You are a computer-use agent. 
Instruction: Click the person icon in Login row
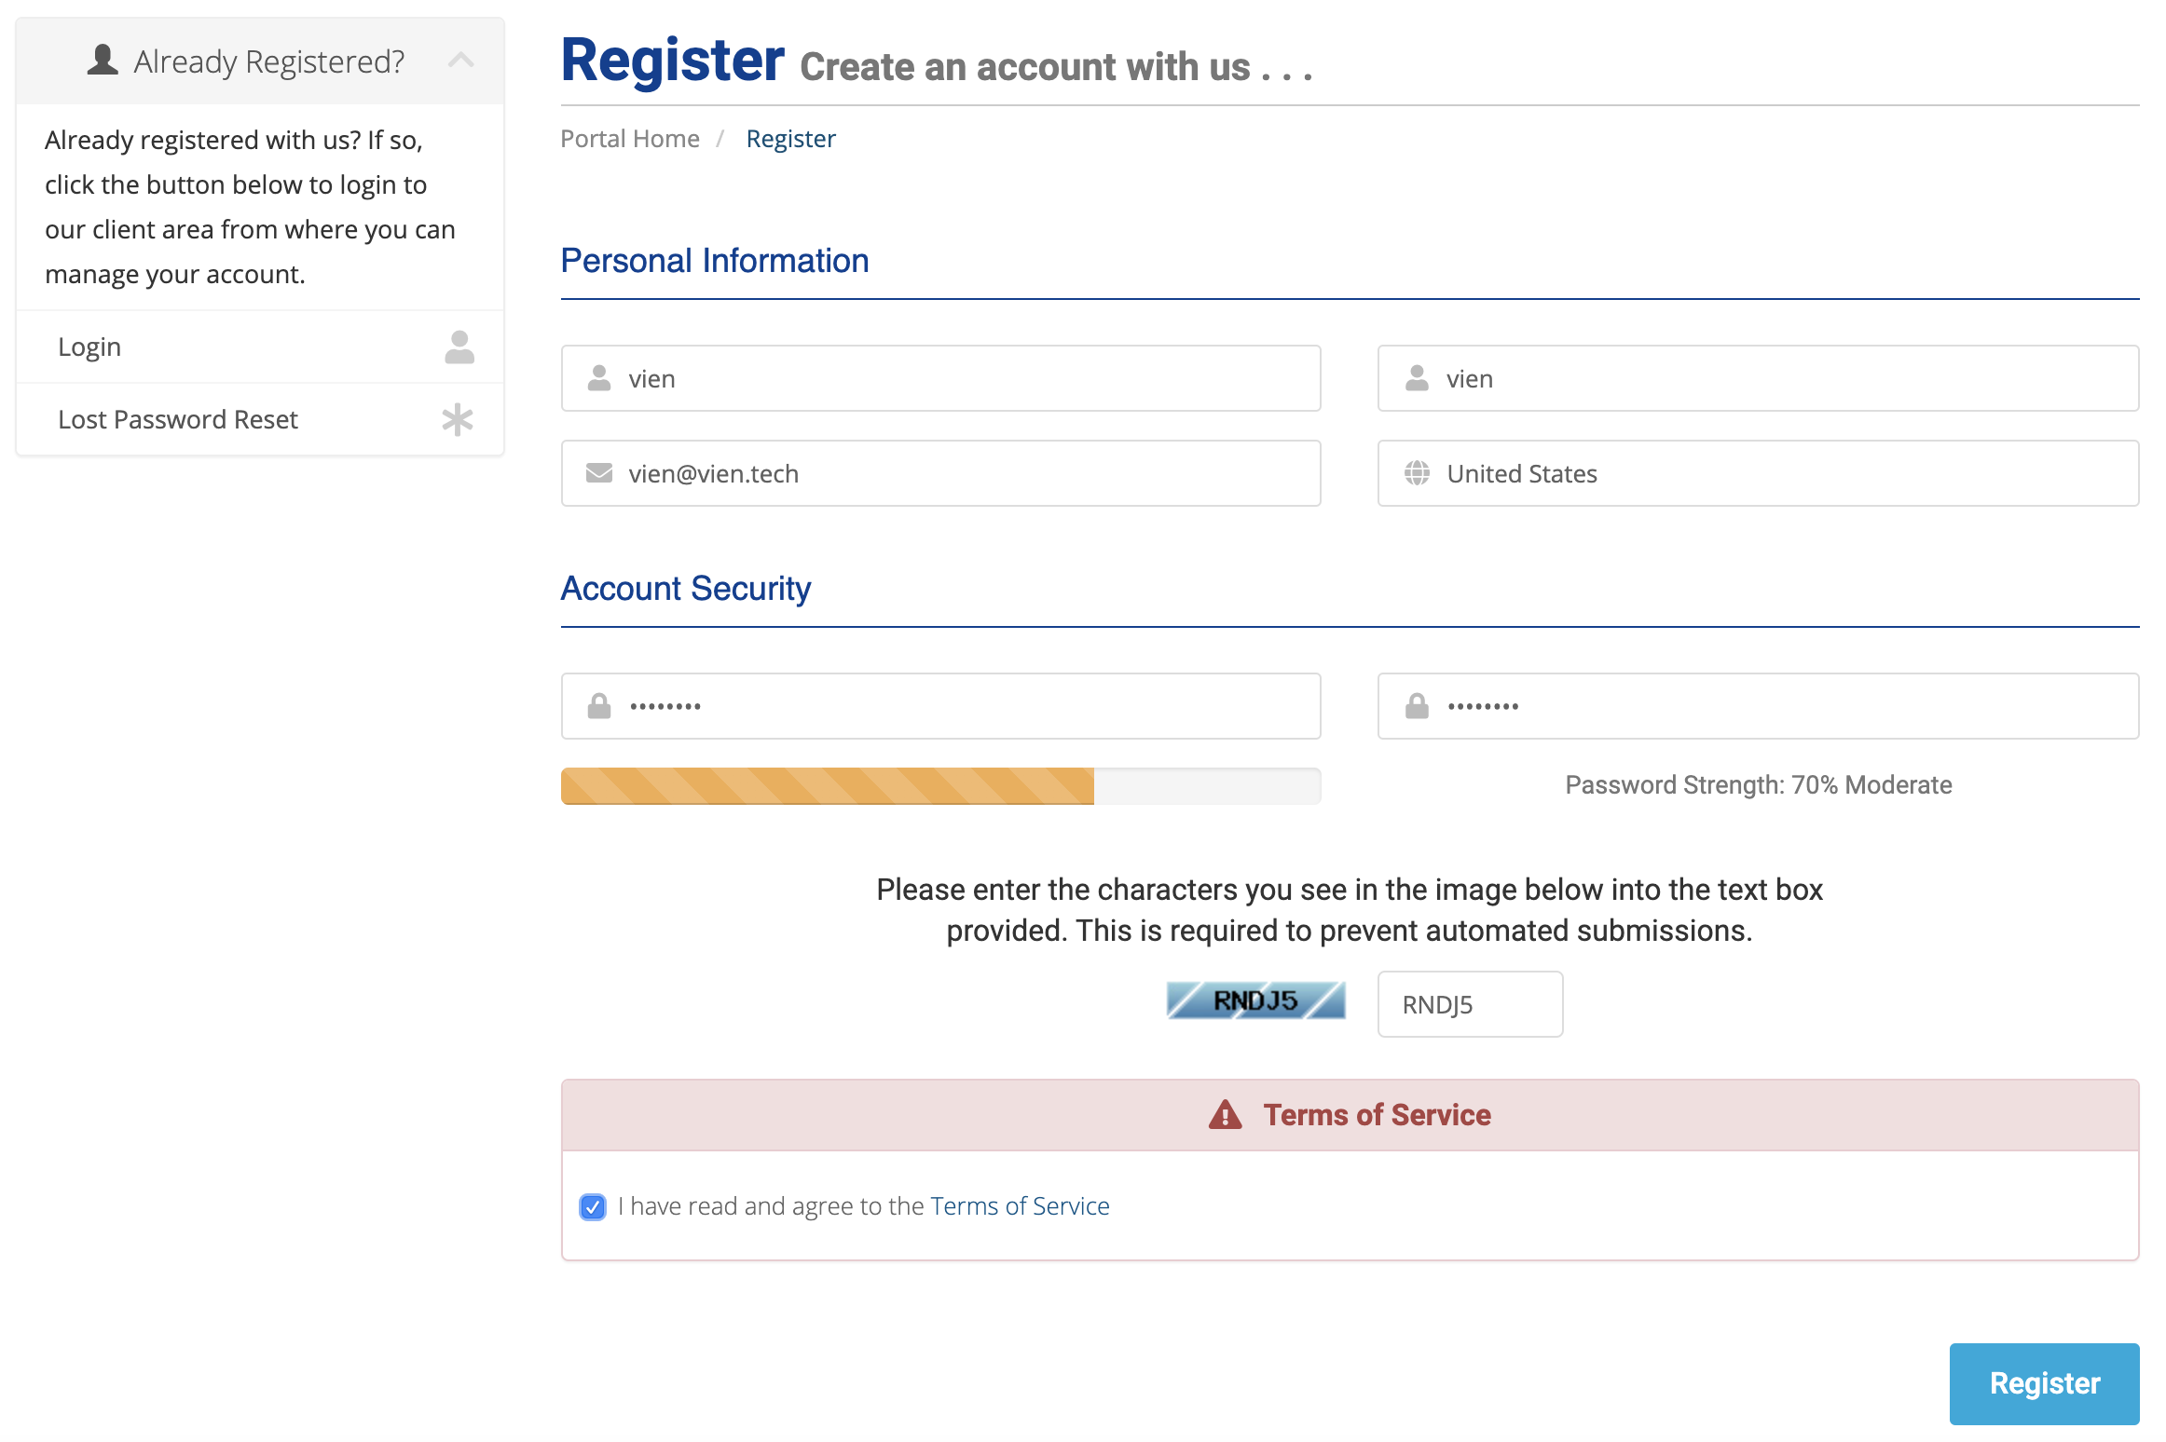[459, 347]
